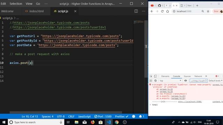The image size is (223, 125).
Task: Activate DevTools inspect element tool
Action: tap(151, 76)
